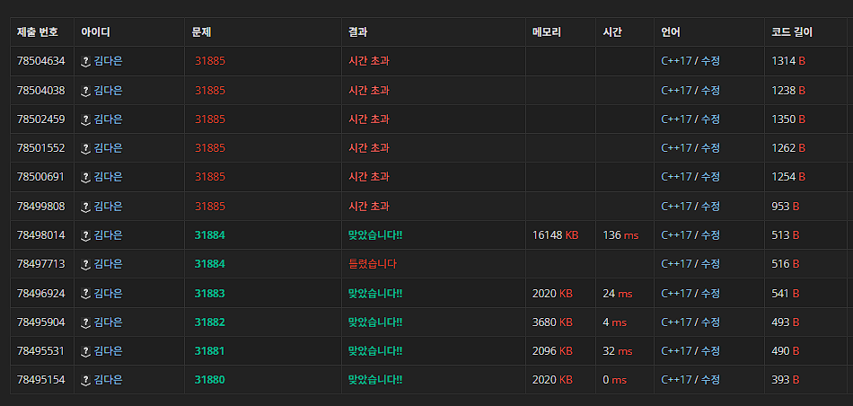This screenshot has width=853, height=406.
Task: Open problem 31885 link in row 78499808
Action: [210, 207]
